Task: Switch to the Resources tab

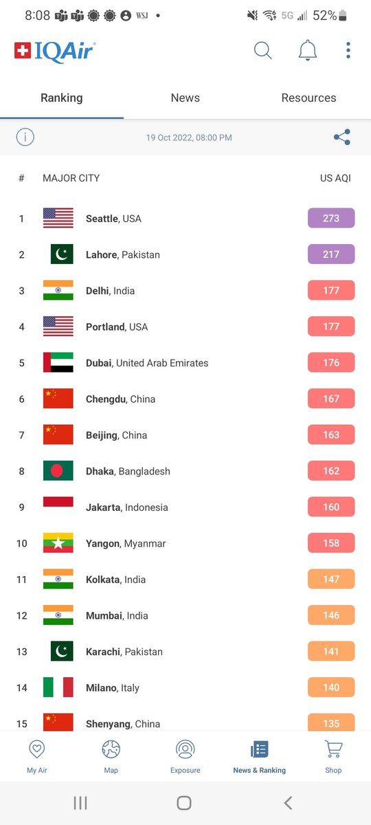Action: point(308,98)
